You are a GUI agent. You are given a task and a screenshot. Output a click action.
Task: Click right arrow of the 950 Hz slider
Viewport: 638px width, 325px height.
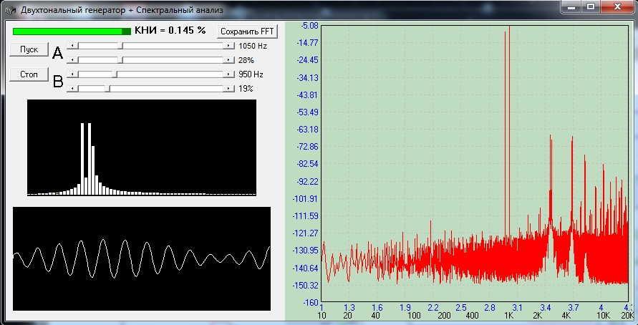click(x=228, y=74)
